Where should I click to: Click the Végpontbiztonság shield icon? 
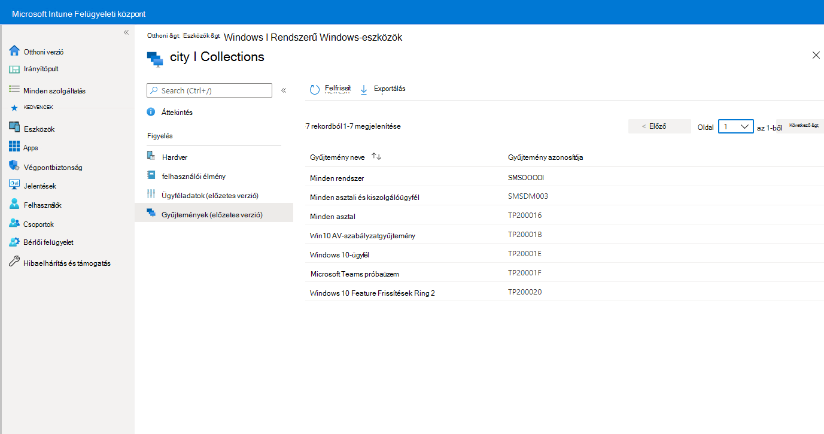pos(14,166)
